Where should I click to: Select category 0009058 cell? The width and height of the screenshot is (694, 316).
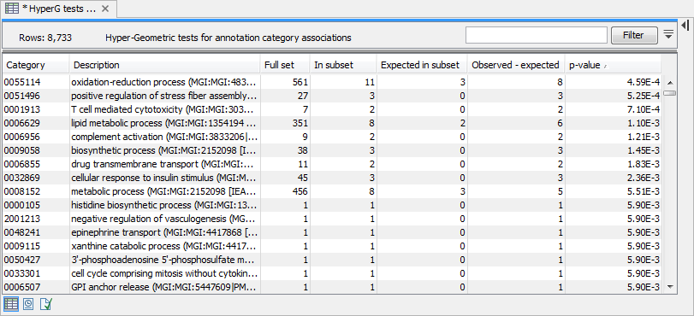click(36, 150)
